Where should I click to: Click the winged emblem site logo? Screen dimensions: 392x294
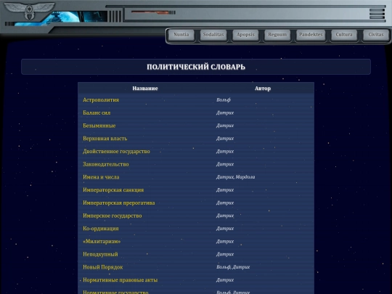point(30,10)
